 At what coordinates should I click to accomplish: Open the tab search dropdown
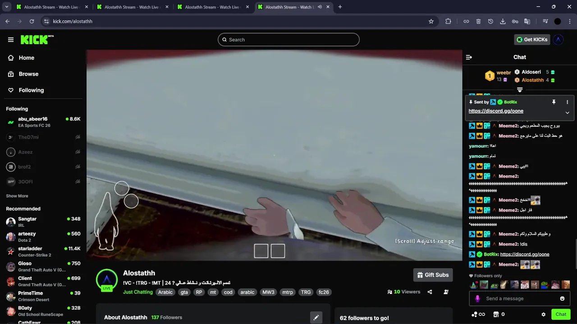(6, 7)
